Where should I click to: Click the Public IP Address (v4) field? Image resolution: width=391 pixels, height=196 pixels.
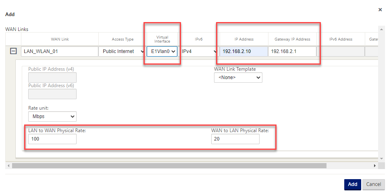coord(52,78)
